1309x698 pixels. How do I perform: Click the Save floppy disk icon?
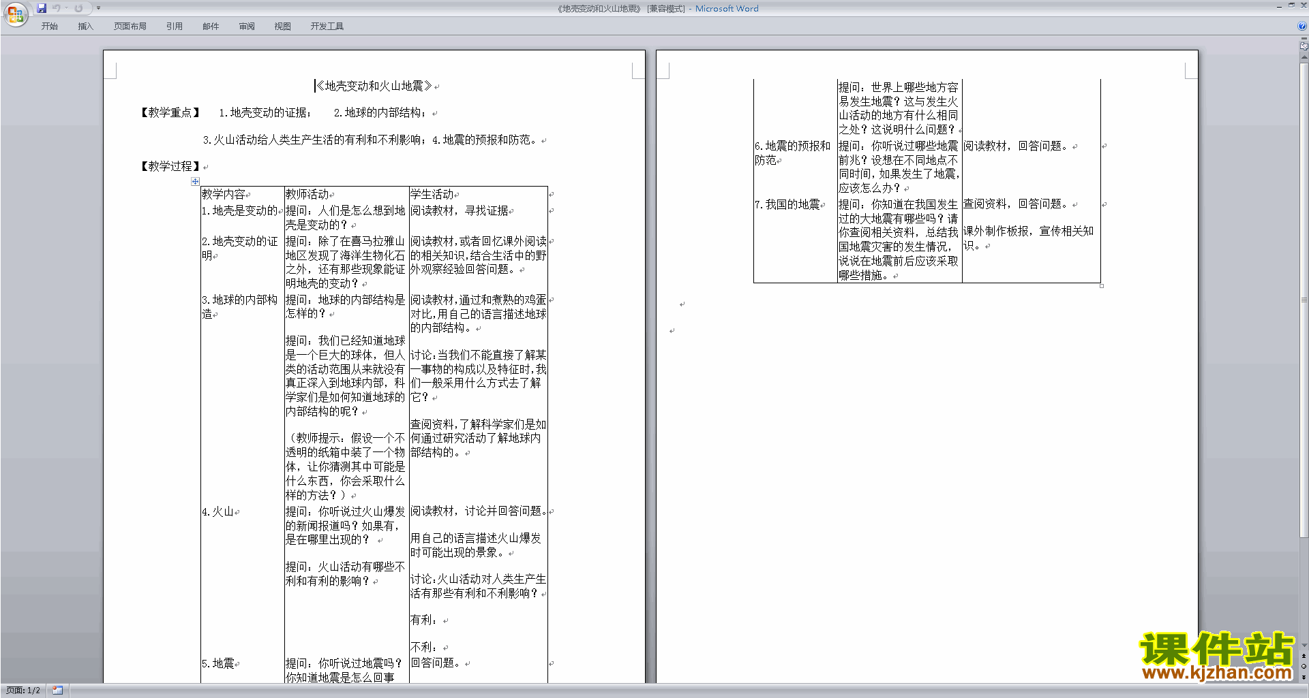42,8
